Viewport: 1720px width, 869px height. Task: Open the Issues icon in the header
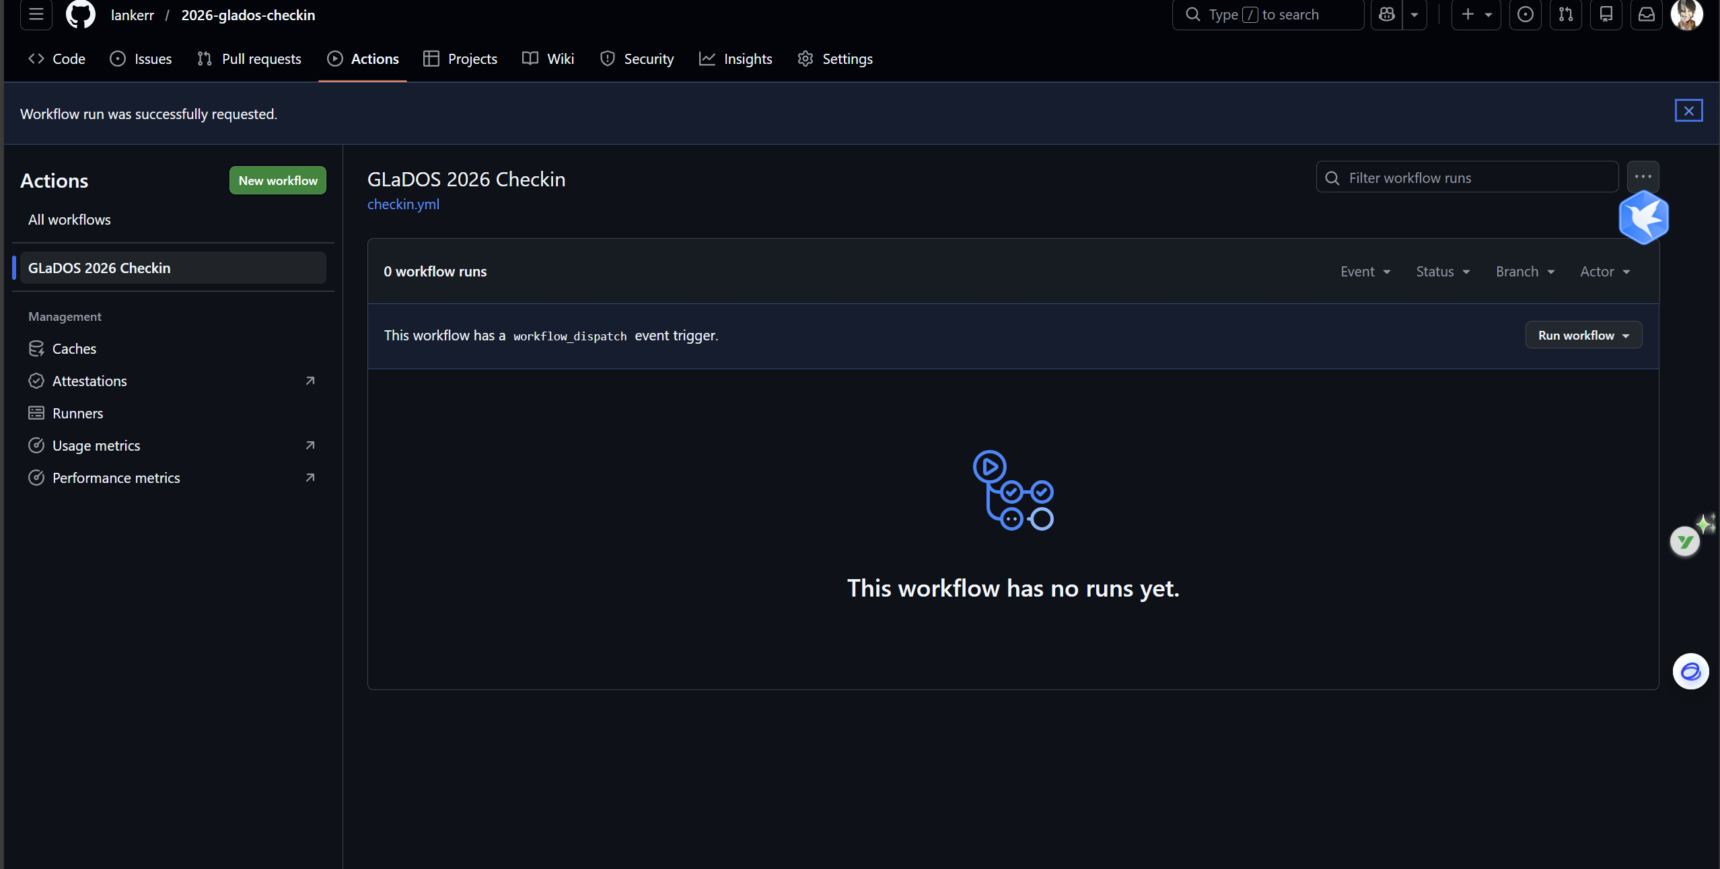(1526, 14)
